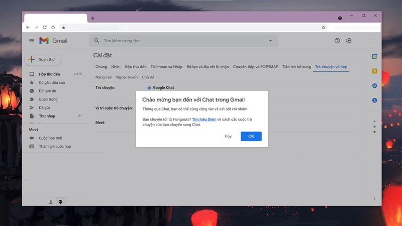Click the video camera icon for new meeting
Image resolution: width=402 pixels, height=226 pixels.
pyautogui.click(x=32, y=138)
